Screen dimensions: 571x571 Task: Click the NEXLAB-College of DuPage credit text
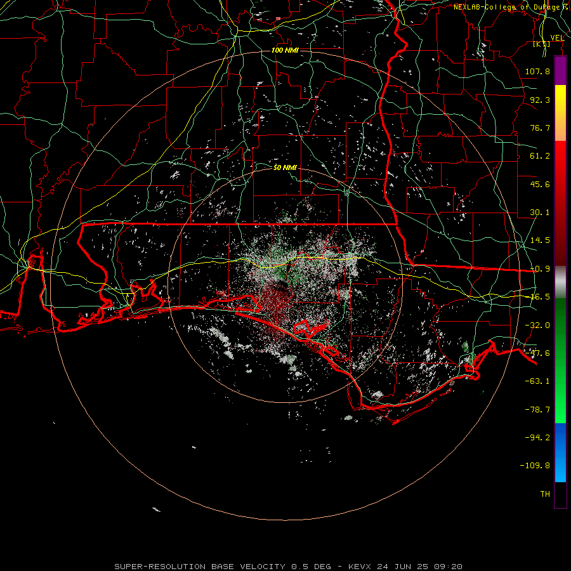tap(511, 7)
